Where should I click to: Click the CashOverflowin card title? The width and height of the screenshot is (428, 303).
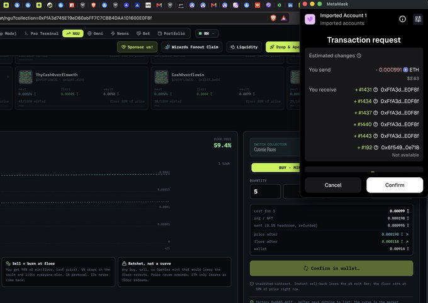tap(188, 75)
